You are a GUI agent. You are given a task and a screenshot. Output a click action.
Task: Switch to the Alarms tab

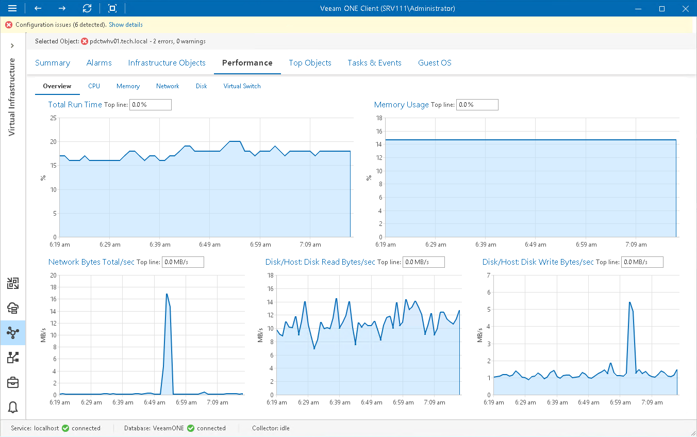click(x=99, y=63)
